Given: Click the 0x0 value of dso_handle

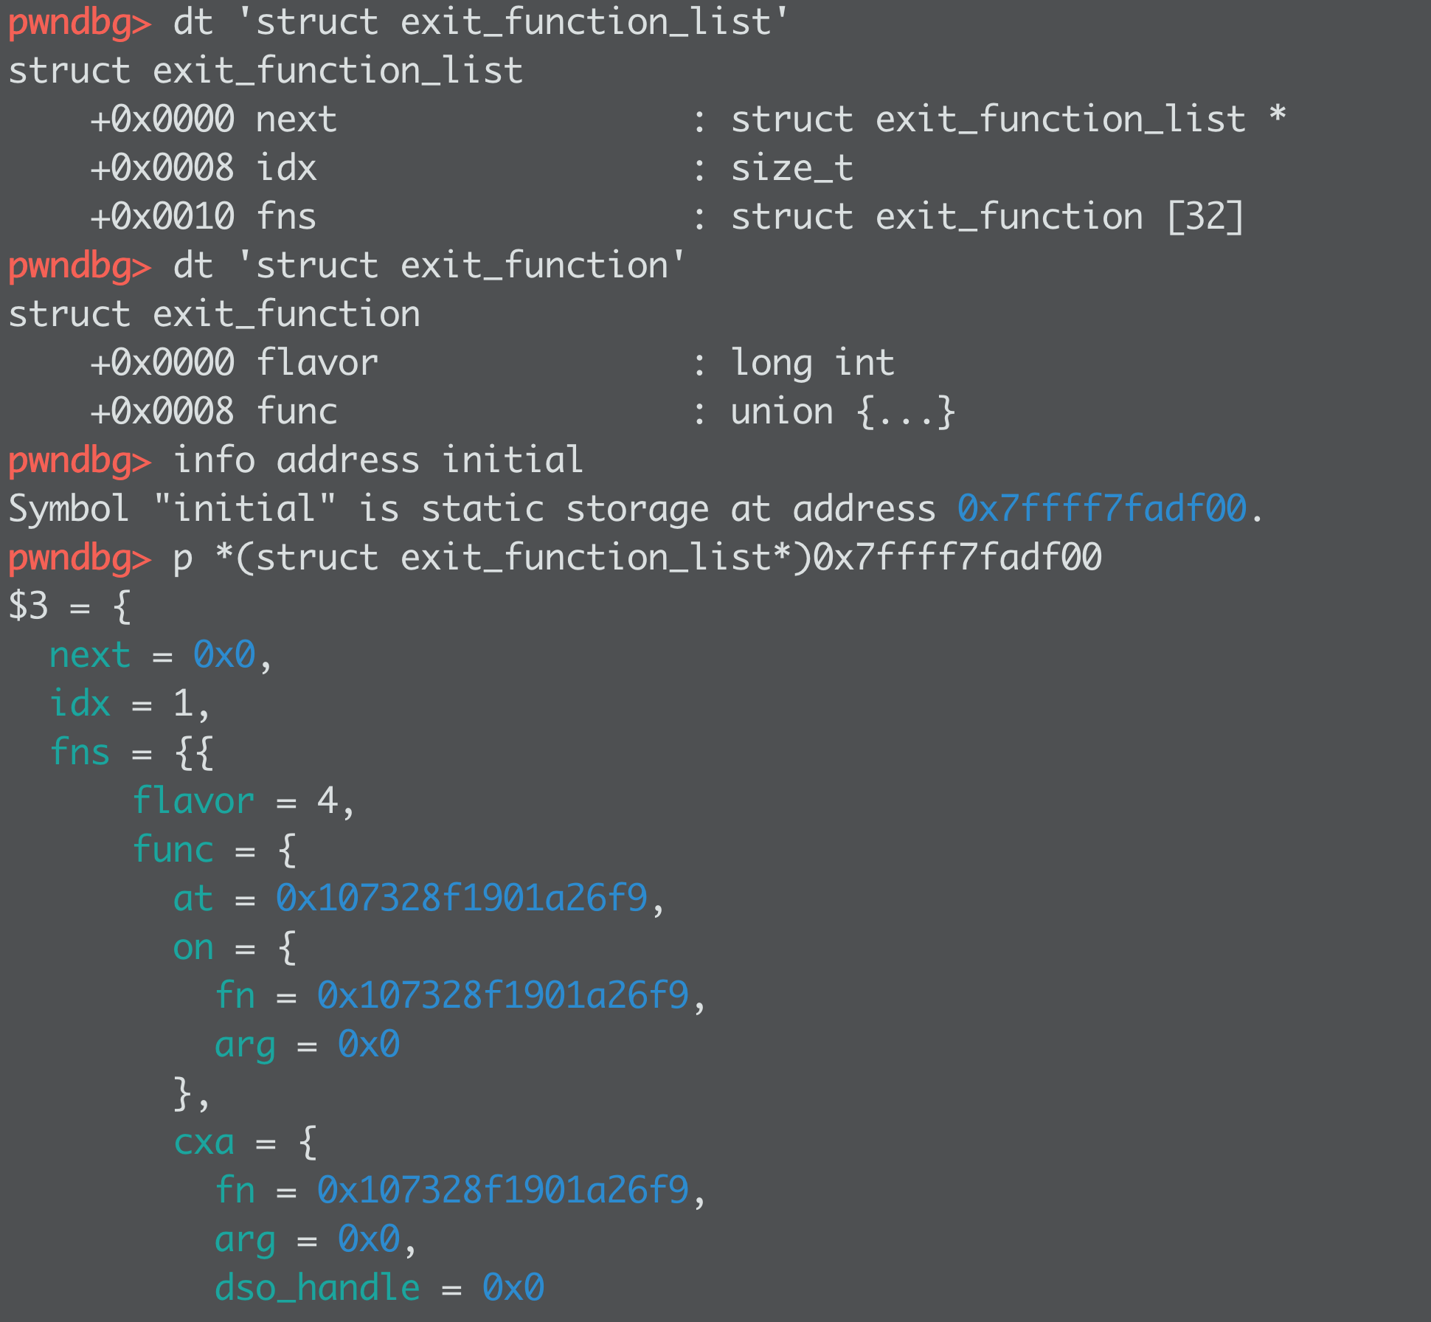Looking at the screenshot, I should (x=513, y=1288).
